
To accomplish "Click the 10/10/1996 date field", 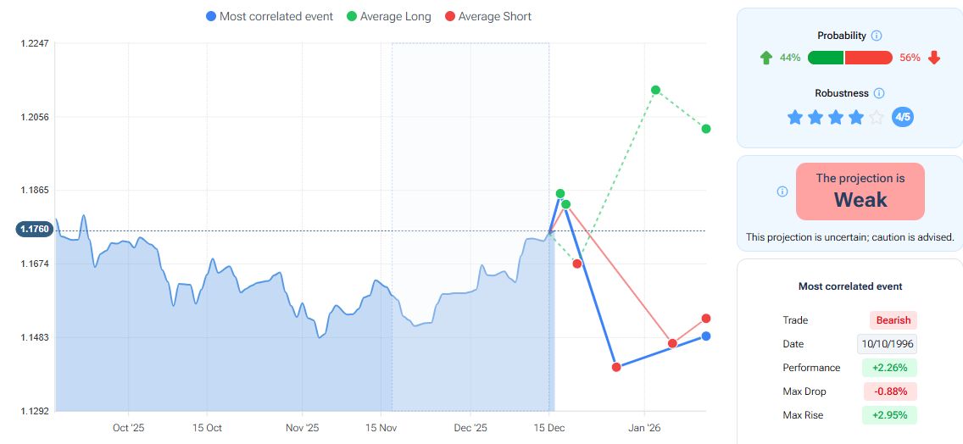I will point(887,344).
